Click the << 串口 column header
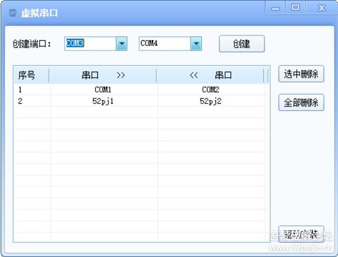This screenshot has width=338, height=257. 210,75
